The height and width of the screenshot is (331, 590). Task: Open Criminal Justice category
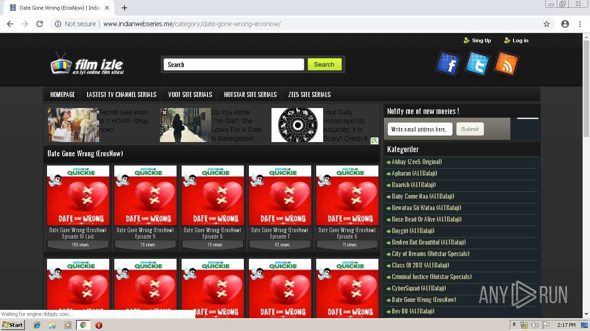click(x=431, y=277)
